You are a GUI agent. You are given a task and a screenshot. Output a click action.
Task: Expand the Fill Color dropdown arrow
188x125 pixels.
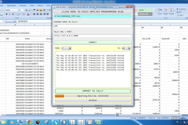26,14
